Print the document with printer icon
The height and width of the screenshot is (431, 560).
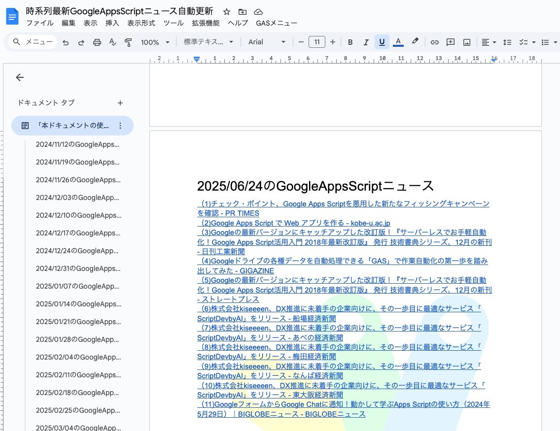point(97,42)
